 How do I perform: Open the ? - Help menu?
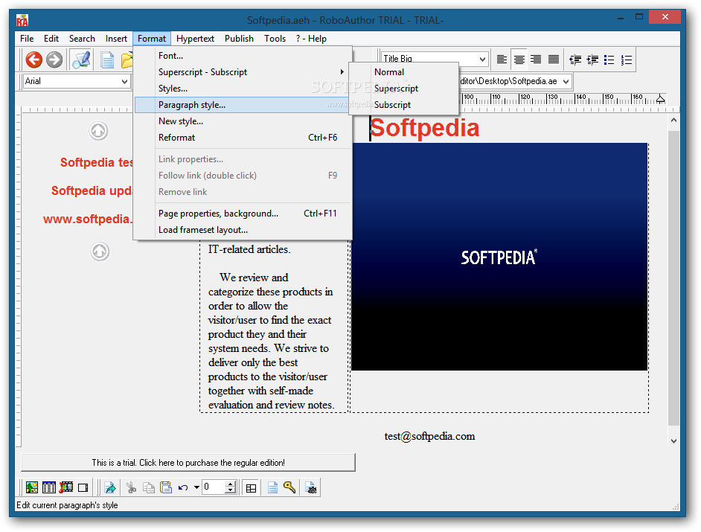coord(311,39)
